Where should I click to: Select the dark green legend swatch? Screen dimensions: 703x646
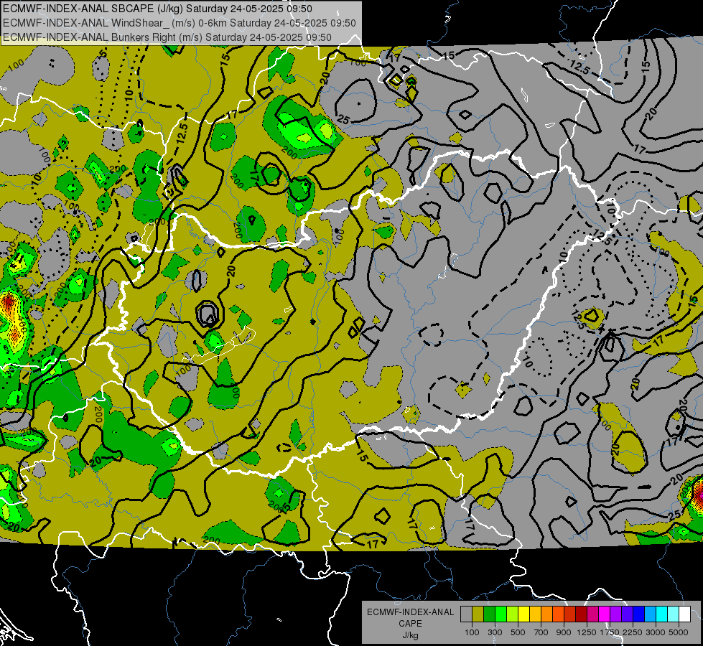point(489,614)
